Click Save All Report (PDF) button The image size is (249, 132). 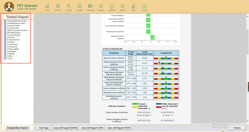point(119,128)
